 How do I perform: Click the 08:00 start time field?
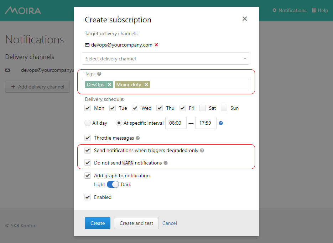[176, 123]
